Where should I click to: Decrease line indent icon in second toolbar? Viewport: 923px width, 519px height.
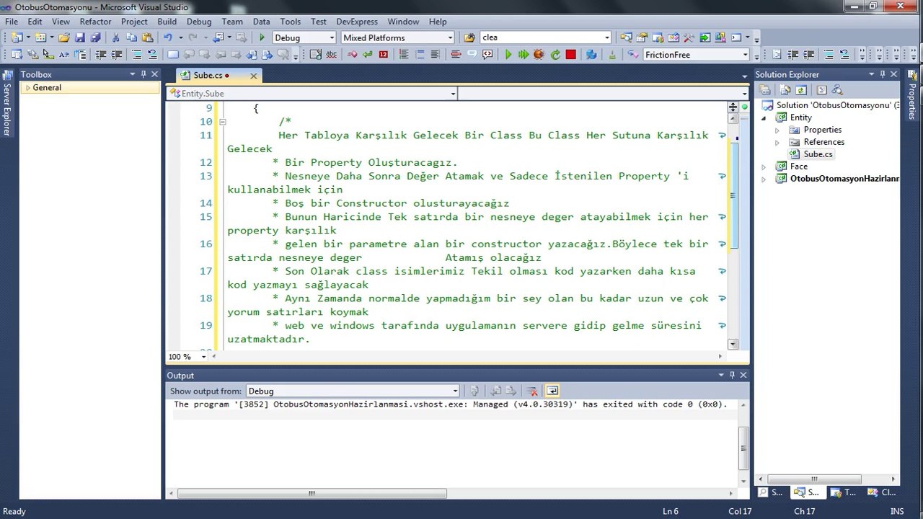pyautogui.click(x=100, y=55)
